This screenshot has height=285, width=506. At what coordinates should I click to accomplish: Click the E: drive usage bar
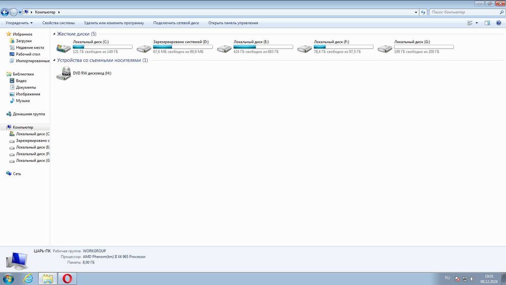[x=263, y=47]
